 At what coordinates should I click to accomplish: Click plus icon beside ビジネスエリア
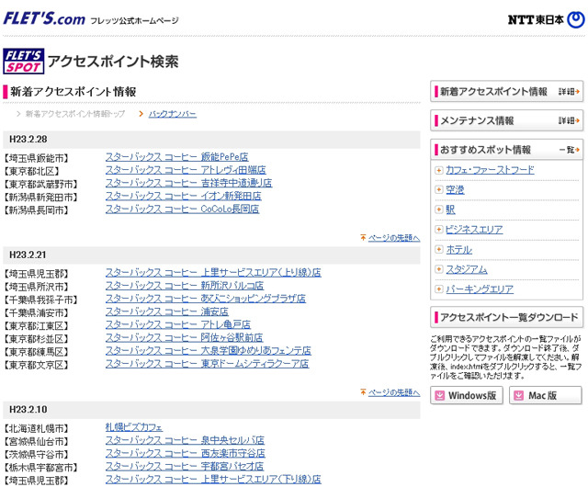(x=439, y=229)
